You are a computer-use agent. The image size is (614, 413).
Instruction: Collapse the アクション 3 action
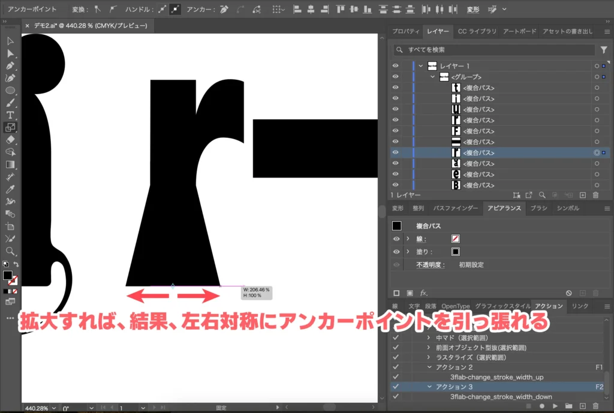point(429,386)
